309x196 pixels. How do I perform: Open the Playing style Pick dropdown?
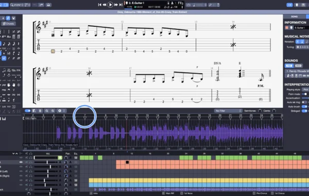click(x=305, y=90)
